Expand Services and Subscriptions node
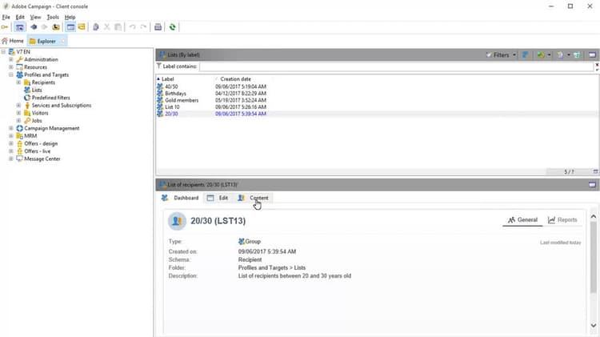The image size is (600, 337). 18,106
